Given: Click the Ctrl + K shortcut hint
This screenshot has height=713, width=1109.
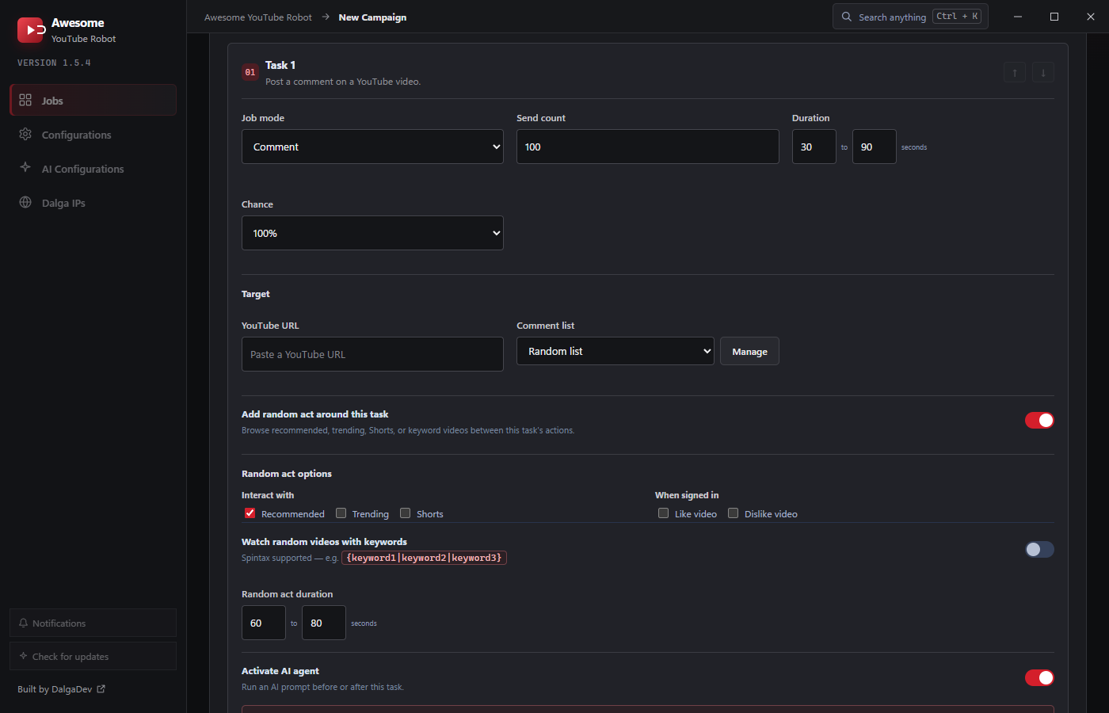Looking at the screenshot, I should point(958,17).
